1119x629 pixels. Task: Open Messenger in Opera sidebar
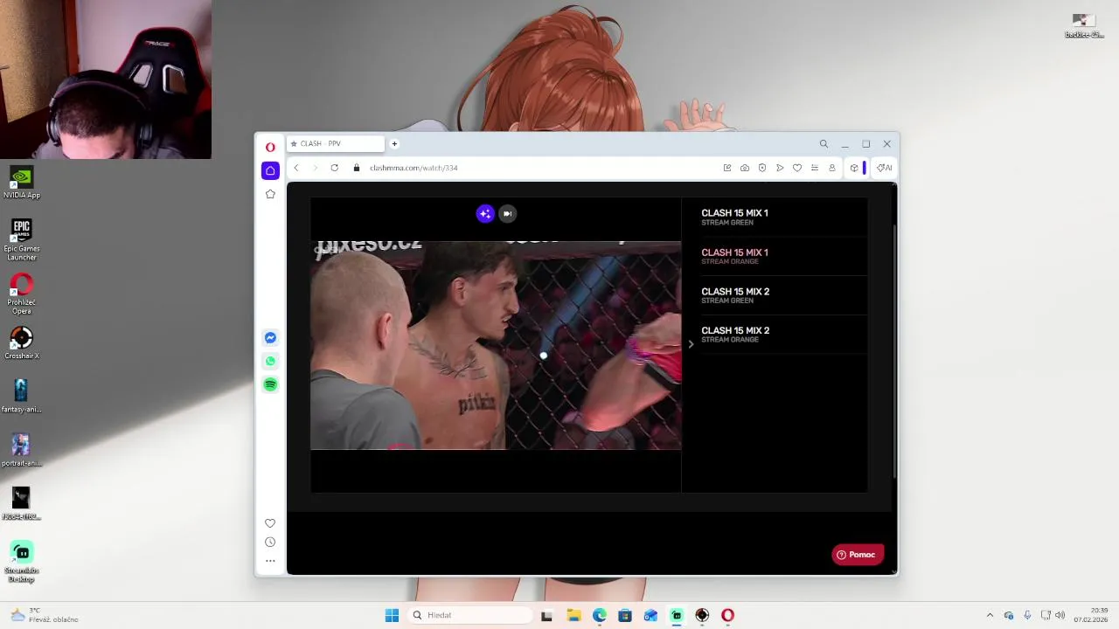270,338
